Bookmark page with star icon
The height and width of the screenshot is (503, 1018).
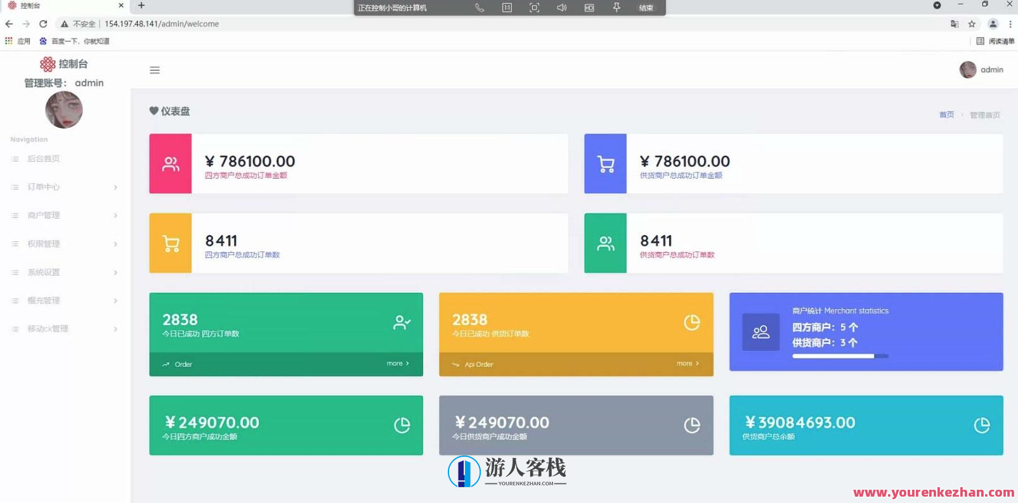[972, 24]
